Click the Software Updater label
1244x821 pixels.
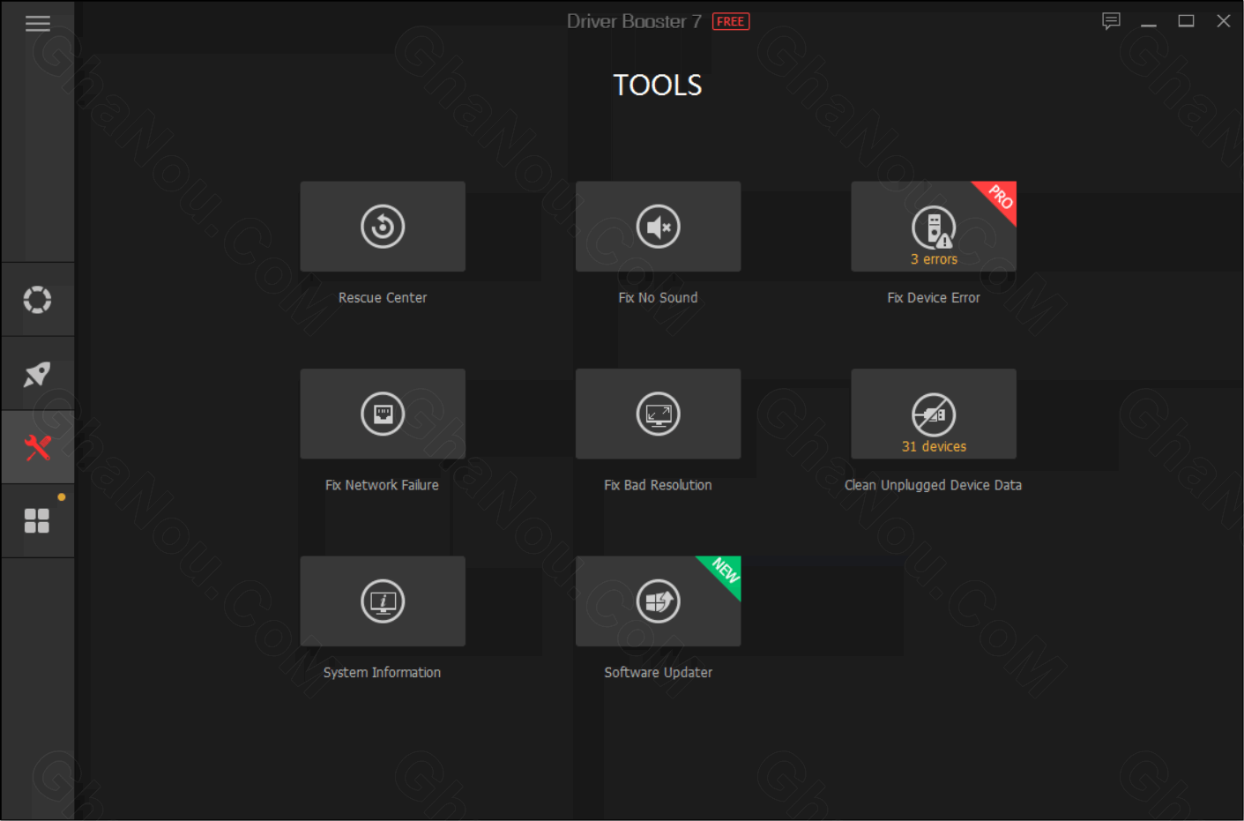tap(658, 672)
